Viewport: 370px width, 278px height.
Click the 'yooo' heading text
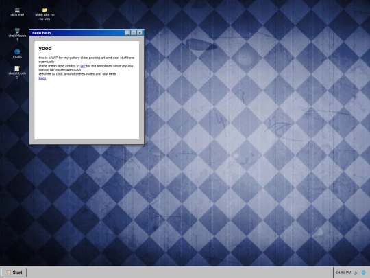[45, 49]
